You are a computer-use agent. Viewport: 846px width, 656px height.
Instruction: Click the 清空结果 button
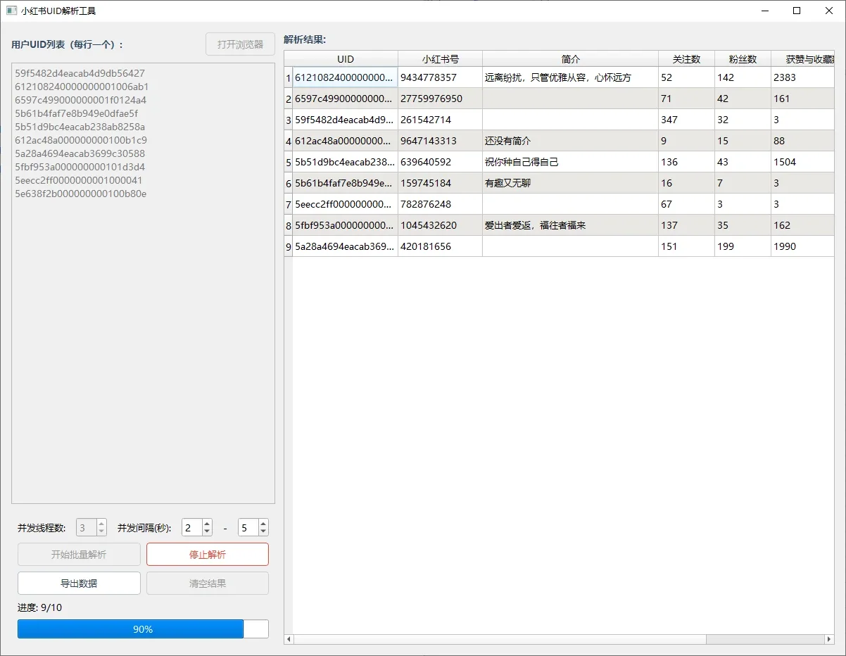pos(208,584)
